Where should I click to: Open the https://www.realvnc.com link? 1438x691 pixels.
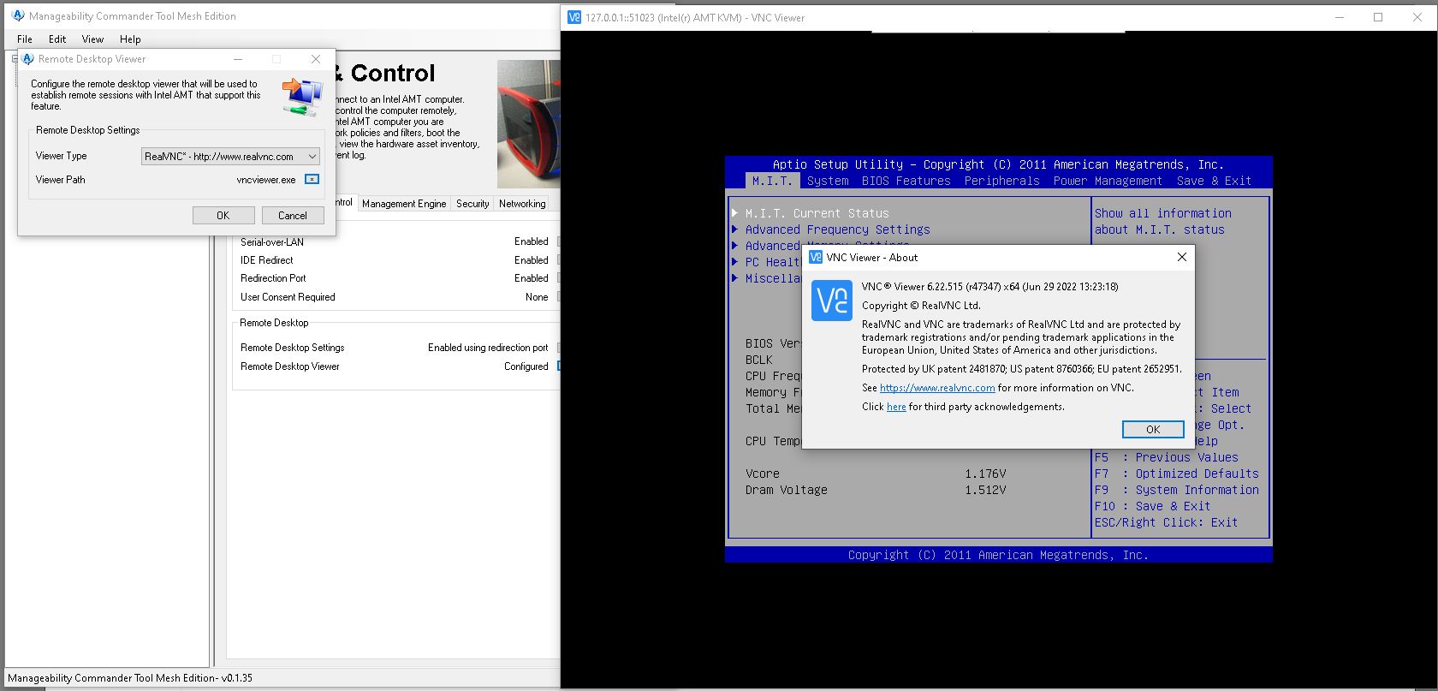point(937,388)
